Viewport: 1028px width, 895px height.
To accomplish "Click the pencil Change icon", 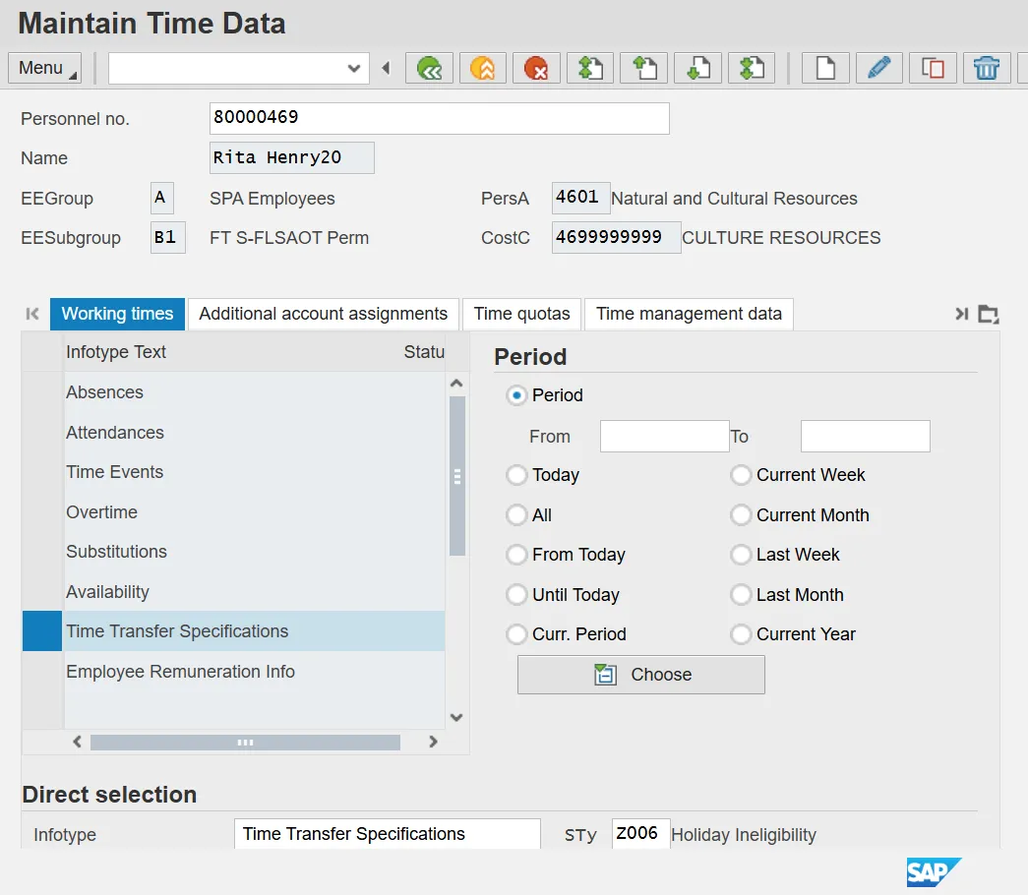I will (x=878, y=68).
